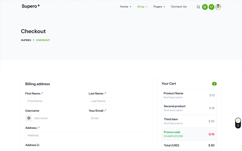Open the wishlist heart icon

211,7
